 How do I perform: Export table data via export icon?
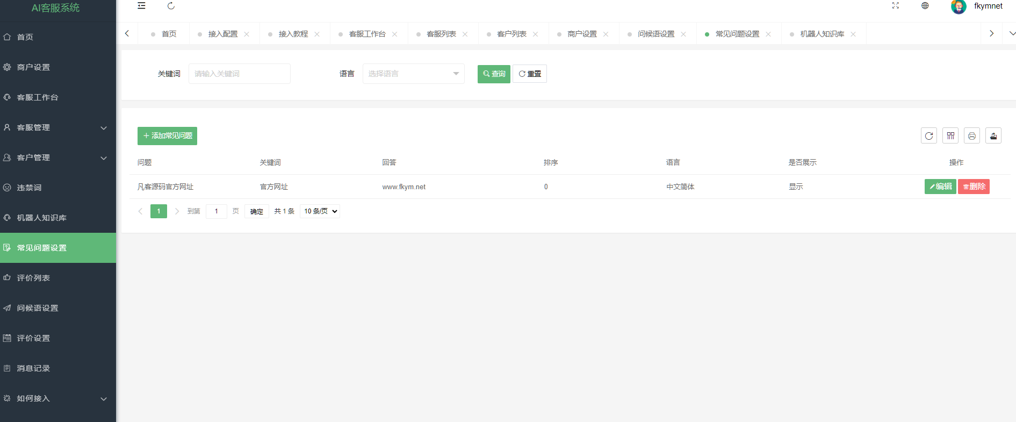pos(993,135)
